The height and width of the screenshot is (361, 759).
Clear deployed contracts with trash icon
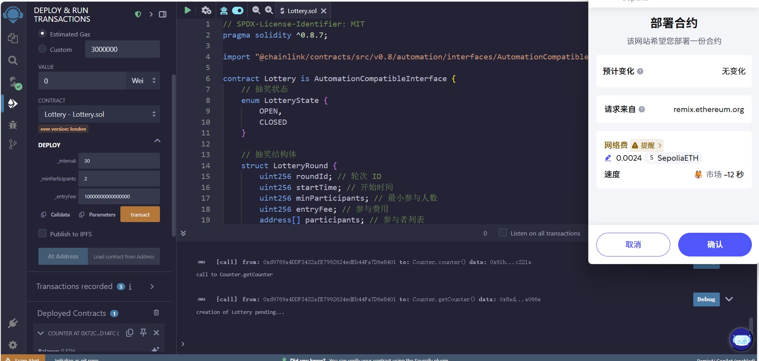pos(156,313)
